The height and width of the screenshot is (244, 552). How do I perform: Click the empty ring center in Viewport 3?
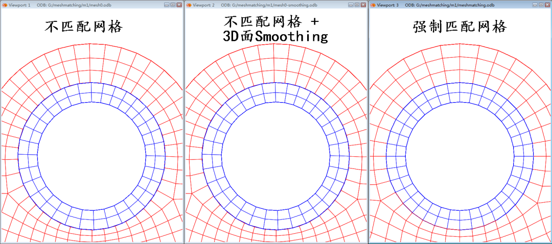click(x=459, y=156)
